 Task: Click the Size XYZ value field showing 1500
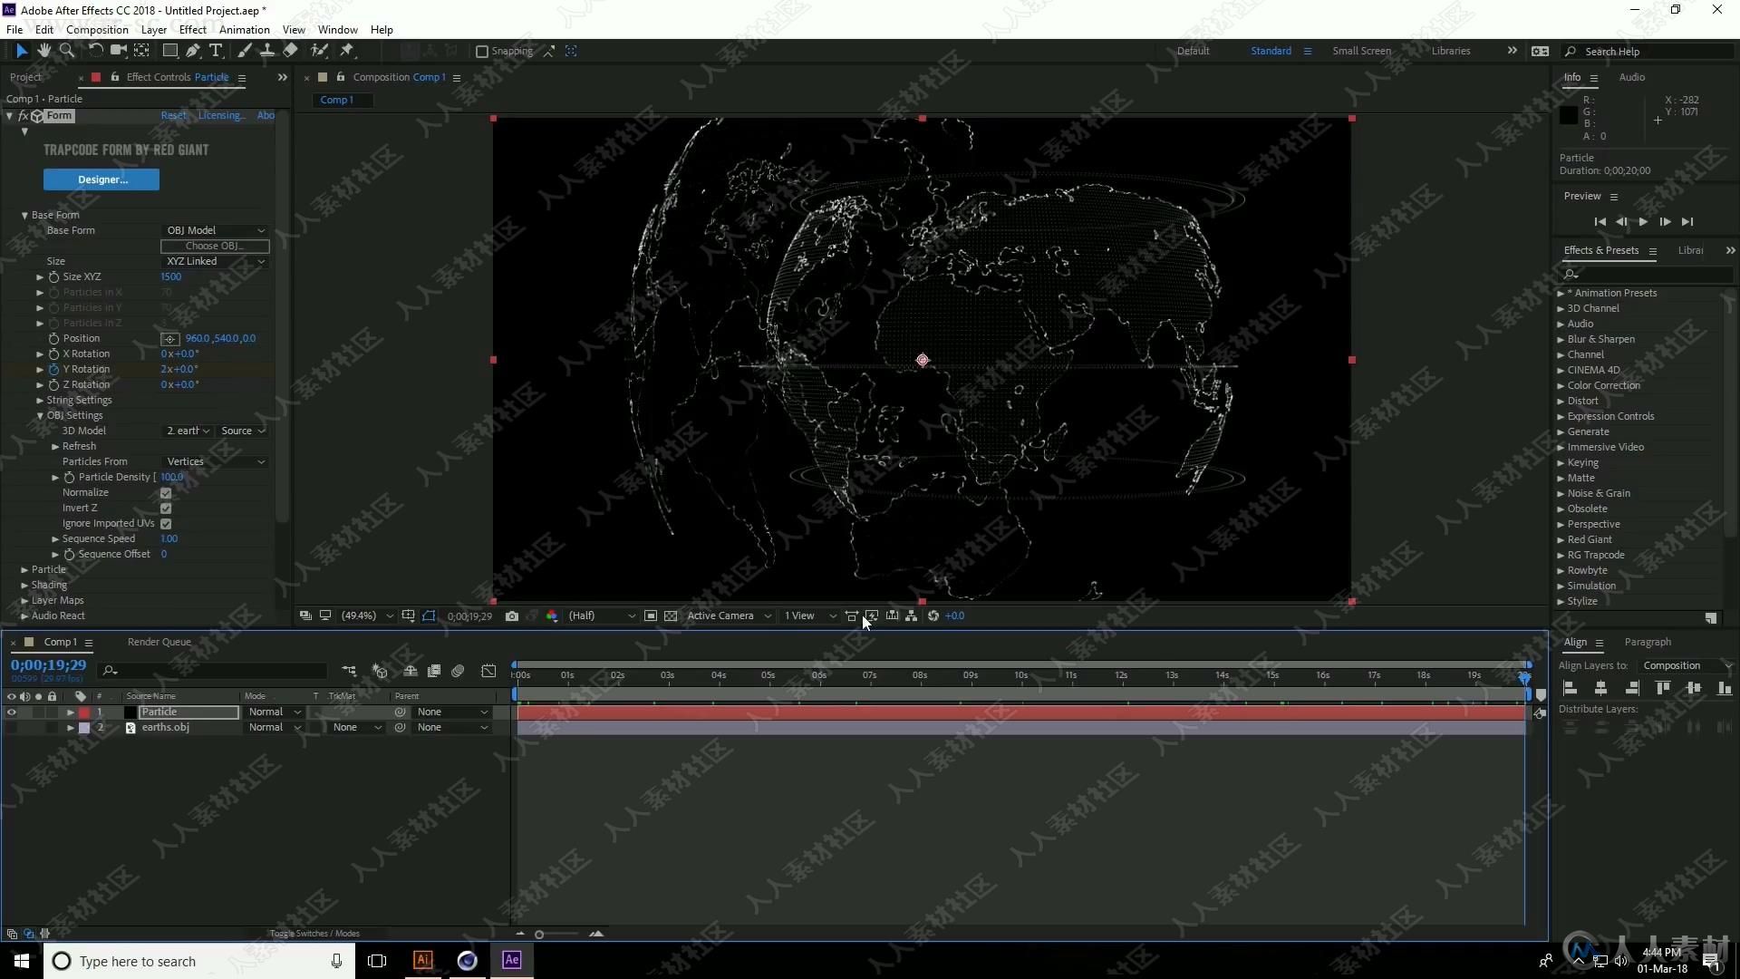click(x=171, y=276)
